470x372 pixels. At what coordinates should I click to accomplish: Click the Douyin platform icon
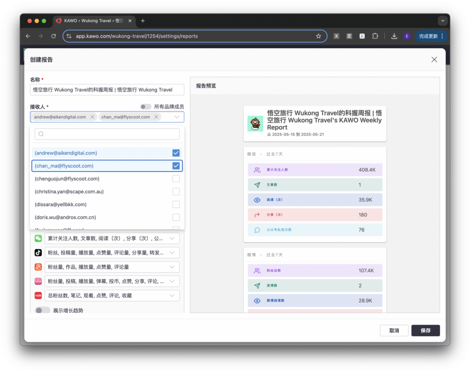(x=38, y=253)
